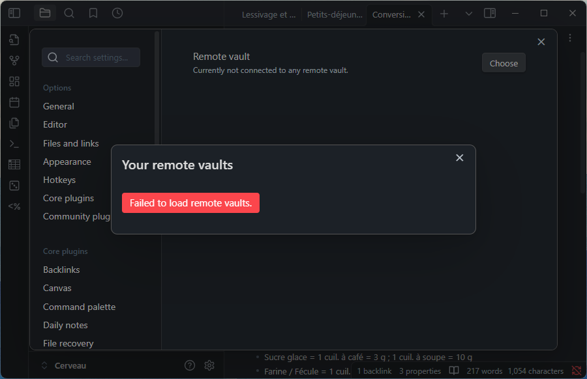Viewport: 587px width, 379px height.
Task: Click the 1 backlink status item
Action: (374, 371)
